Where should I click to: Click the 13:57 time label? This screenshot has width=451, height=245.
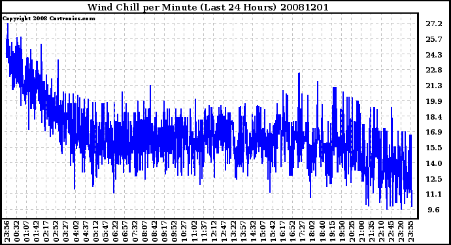[x=243, y=231]
